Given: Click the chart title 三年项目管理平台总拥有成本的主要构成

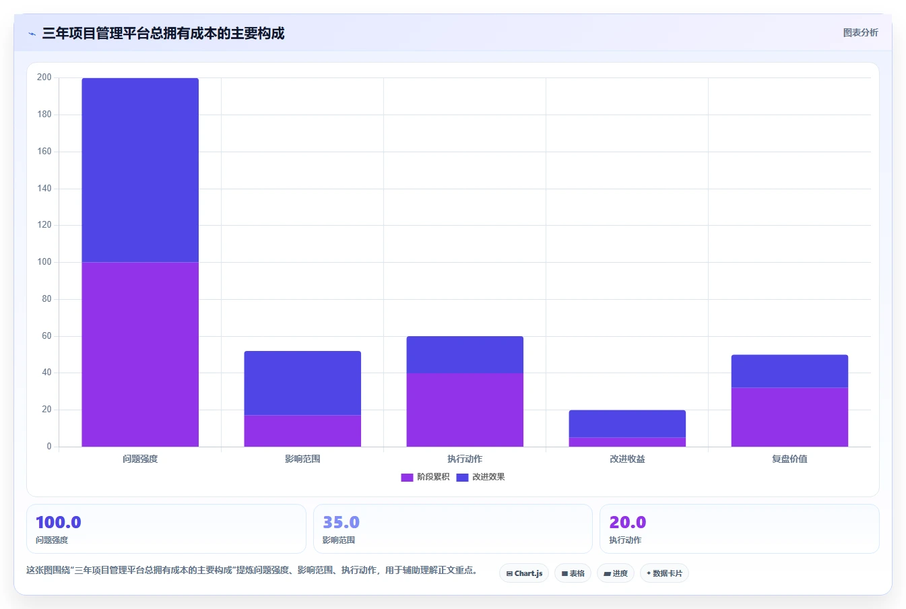Looking at the screenshot, I should tap(163, 33).
